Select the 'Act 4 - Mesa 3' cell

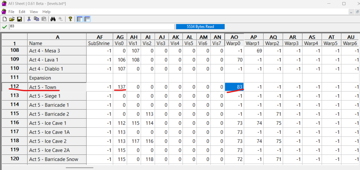[x=57, y=51]
